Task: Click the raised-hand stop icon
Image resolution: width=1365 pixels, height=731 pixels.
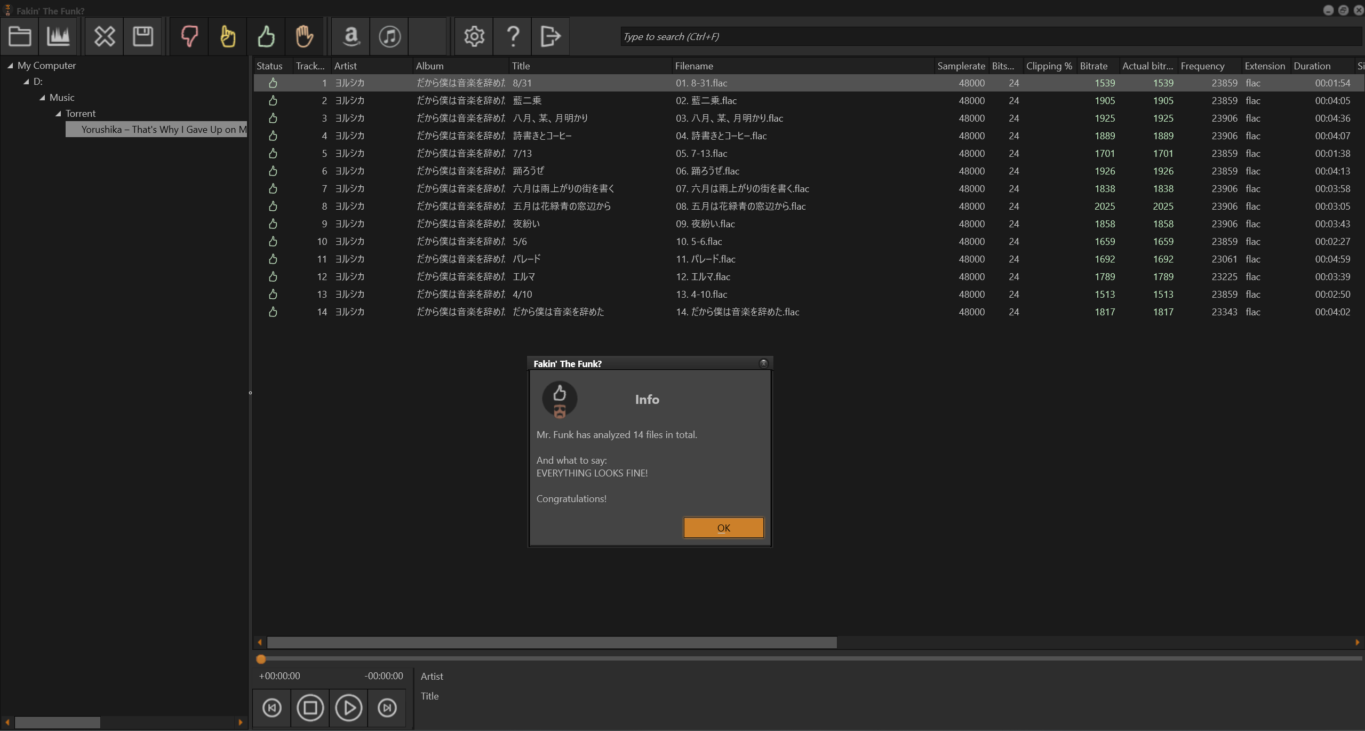Action: click(x=305, y=36)
